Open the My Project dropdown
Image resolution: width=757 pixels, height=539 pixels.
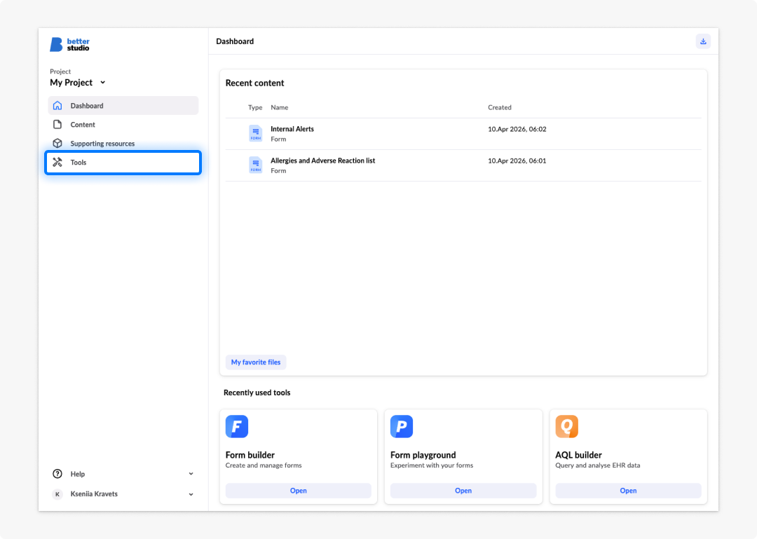point(77,83)
